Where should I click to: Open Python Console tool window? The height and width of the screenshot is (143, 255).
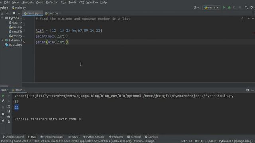(x=94, y=137)
